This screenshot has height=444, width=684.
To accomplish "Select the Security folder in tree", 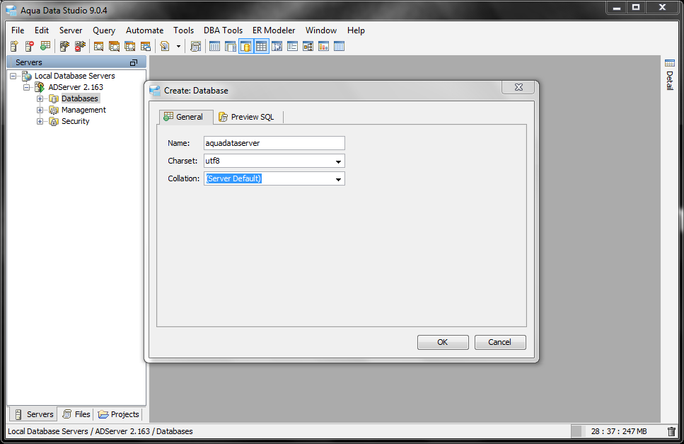I will [76, 121].
